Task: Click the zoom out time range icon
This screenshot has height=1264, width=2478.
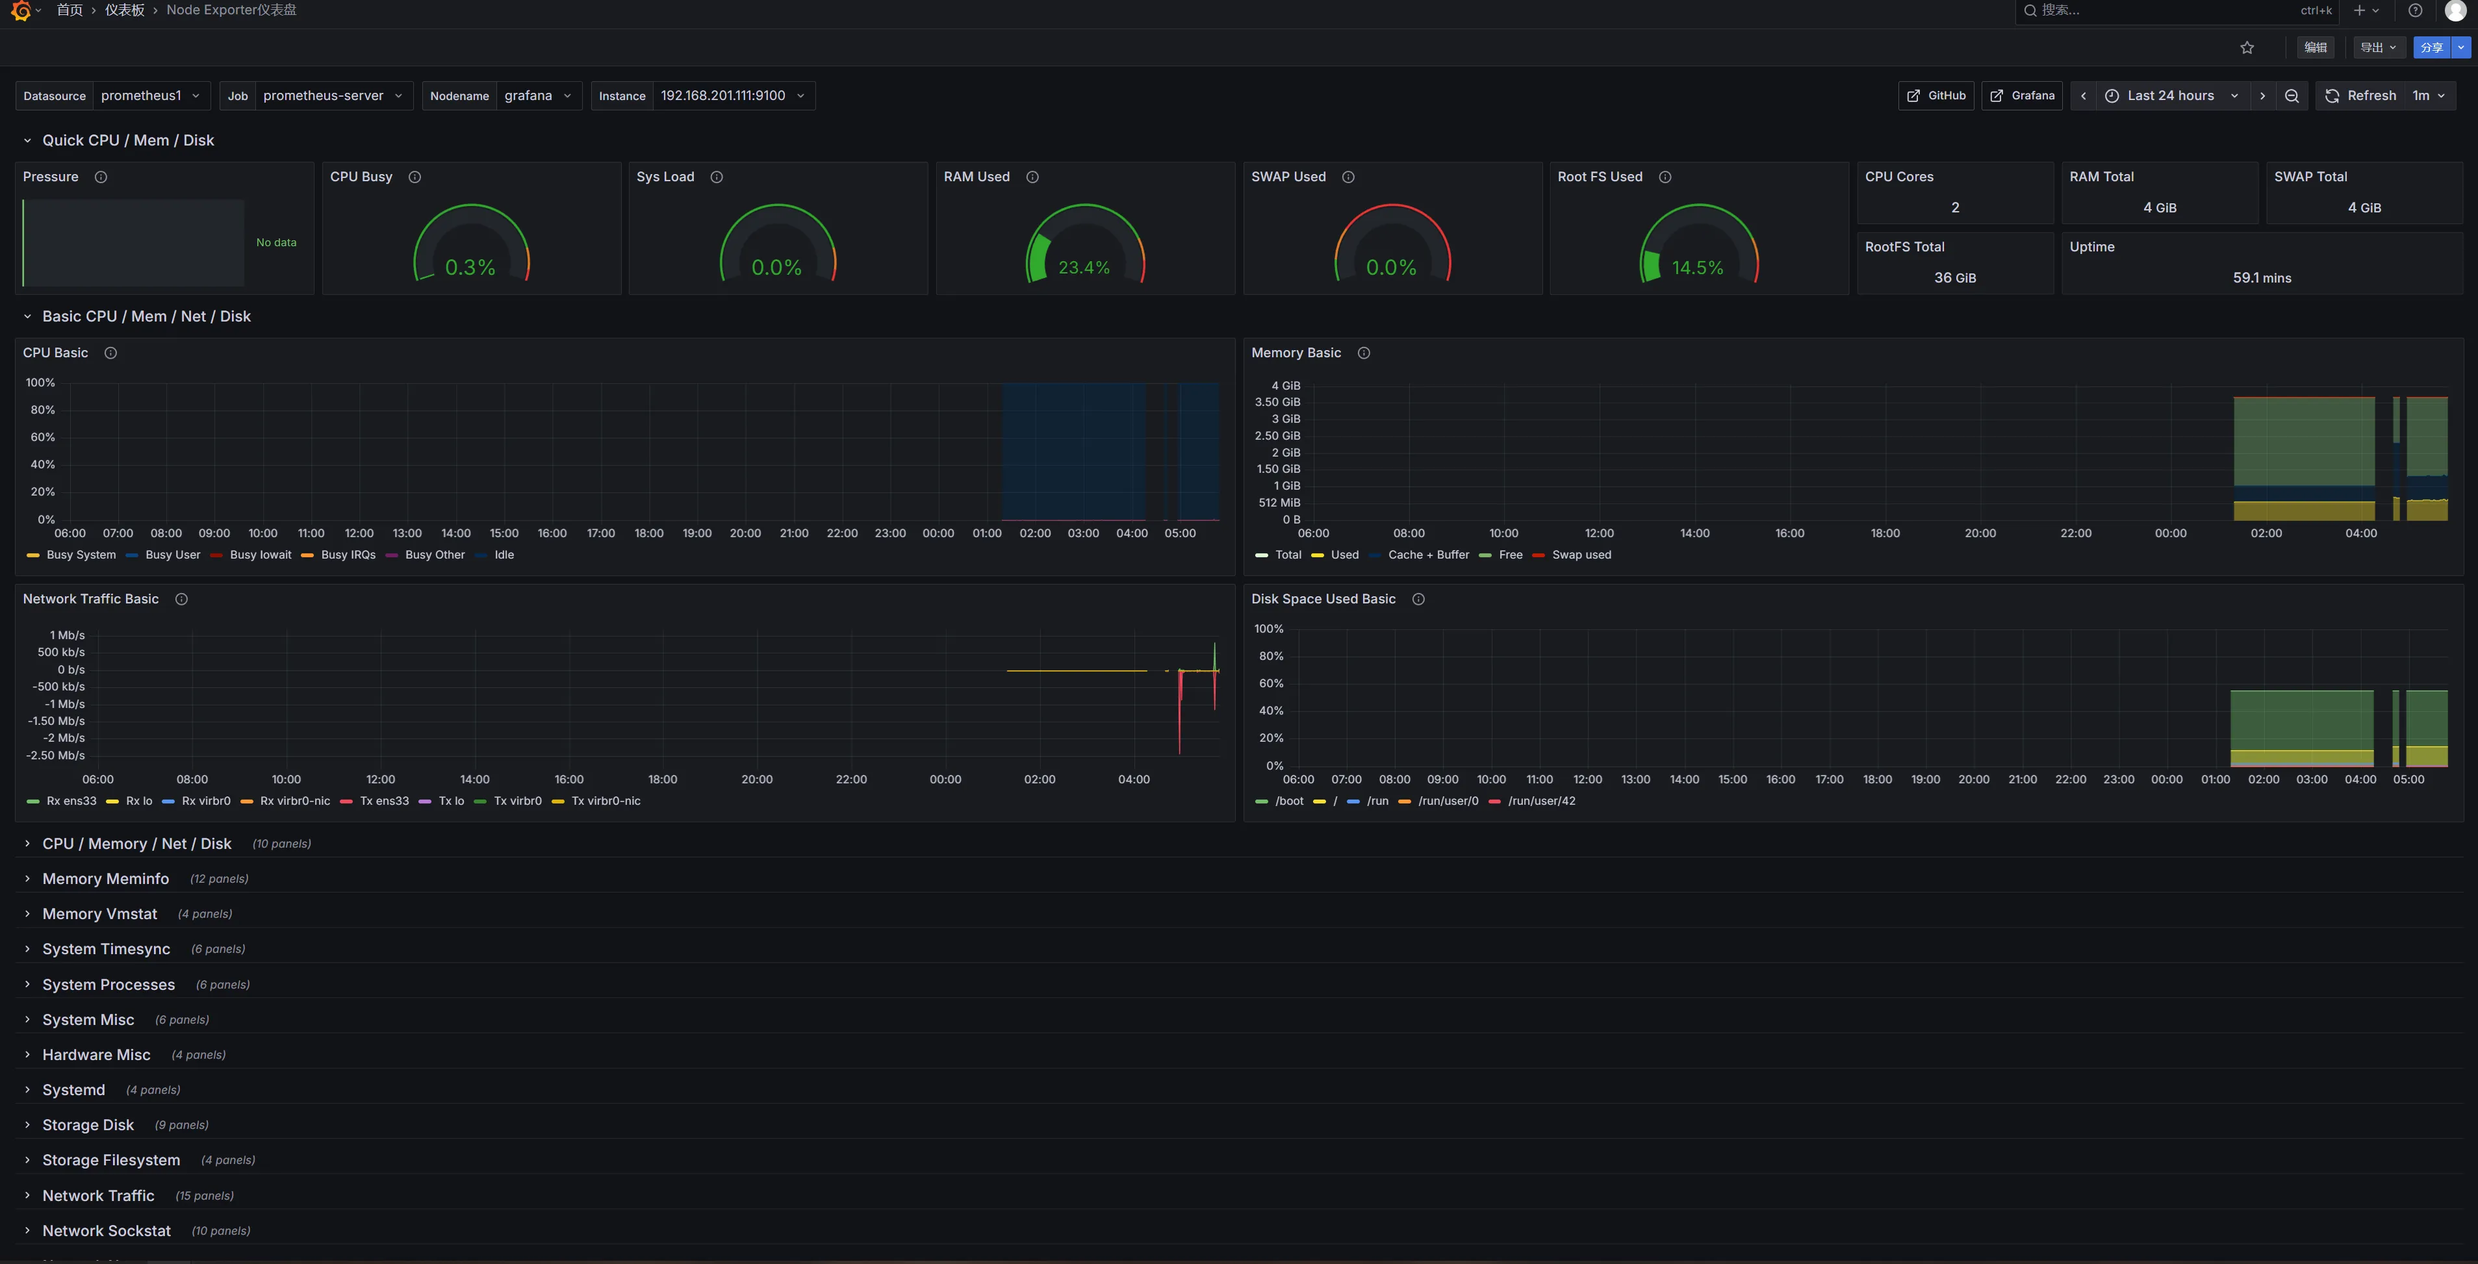Action: [x=2292, y=96]
